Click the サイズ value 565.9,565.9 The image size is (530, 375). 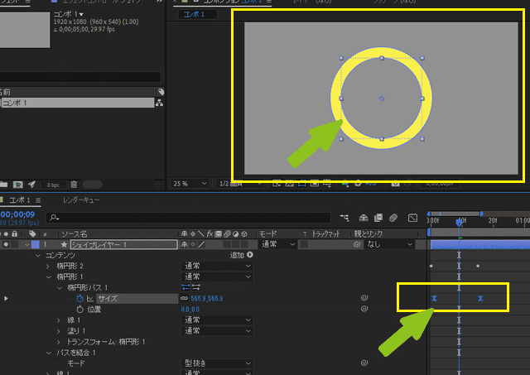point(206,299)
